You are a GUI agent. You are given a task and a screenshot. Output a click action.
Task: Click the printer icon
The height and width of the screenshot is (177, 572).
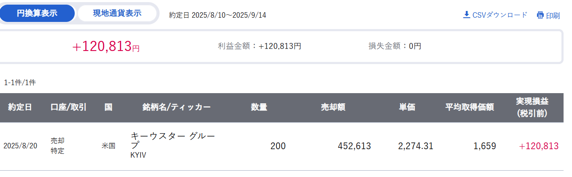tap(540, 15)
